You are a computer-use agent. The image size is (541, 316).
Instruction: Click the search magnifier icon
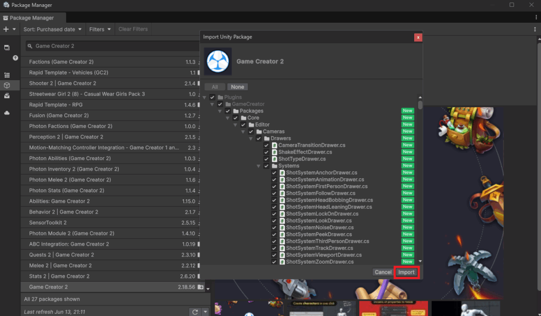30,46
